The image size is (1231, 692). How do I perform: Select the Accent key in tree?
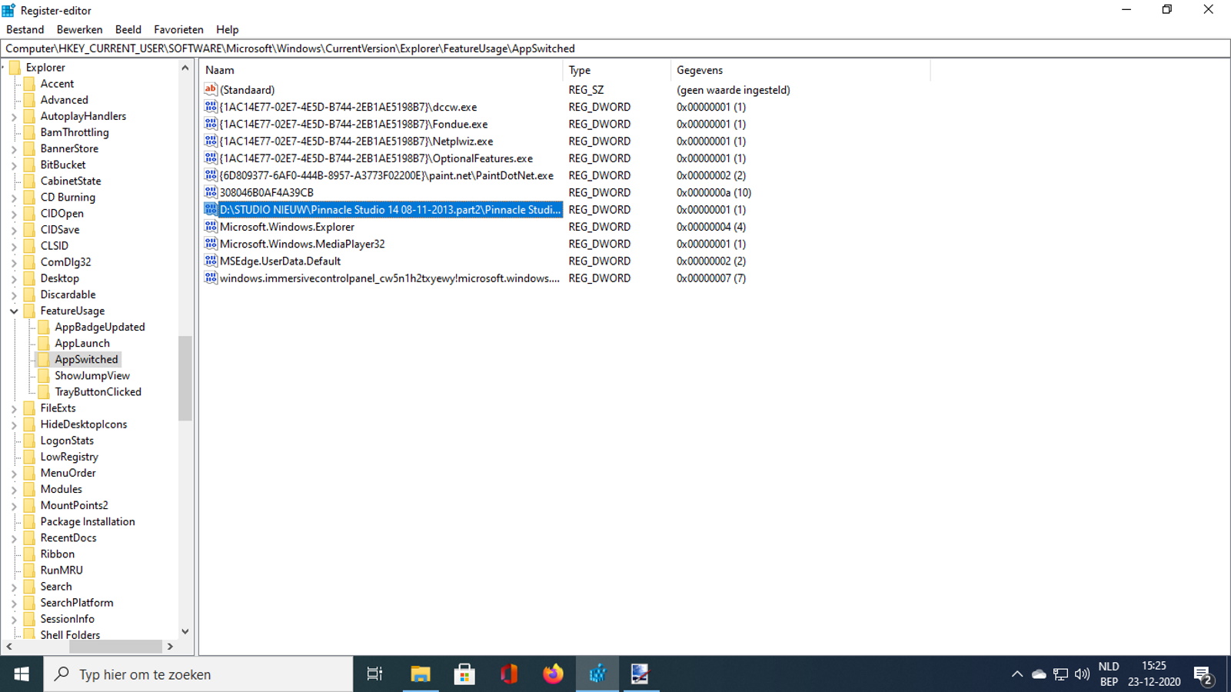57,84
